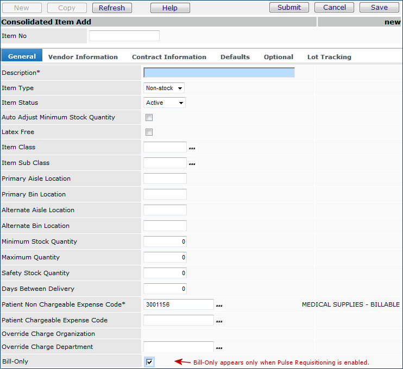Open Help from the top toolbar
This screenshot has height=369, width=403.
[x=170, y=8]
